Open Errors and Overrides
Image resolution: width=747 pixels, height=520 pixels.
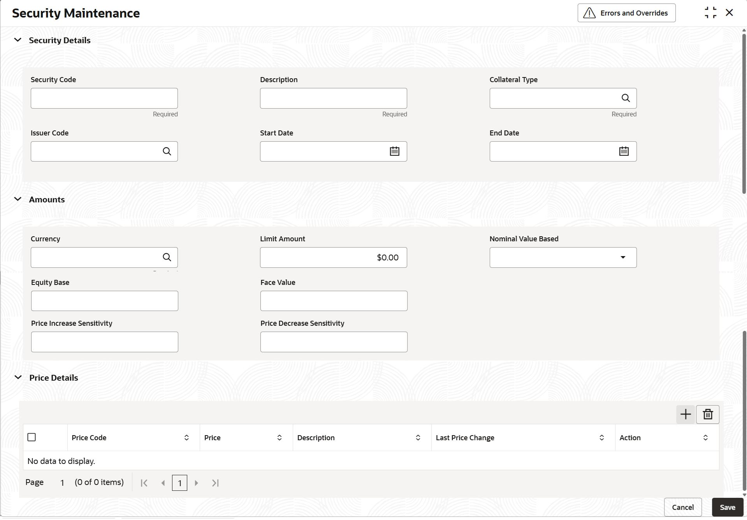626,13
